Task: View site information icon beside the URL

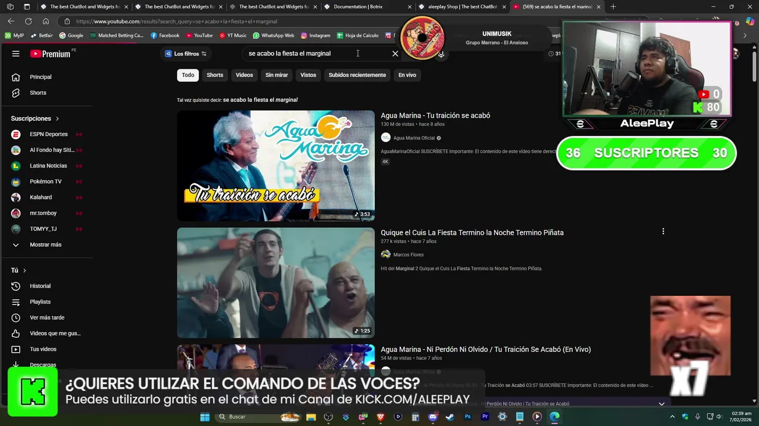Action: coord(67,21)
